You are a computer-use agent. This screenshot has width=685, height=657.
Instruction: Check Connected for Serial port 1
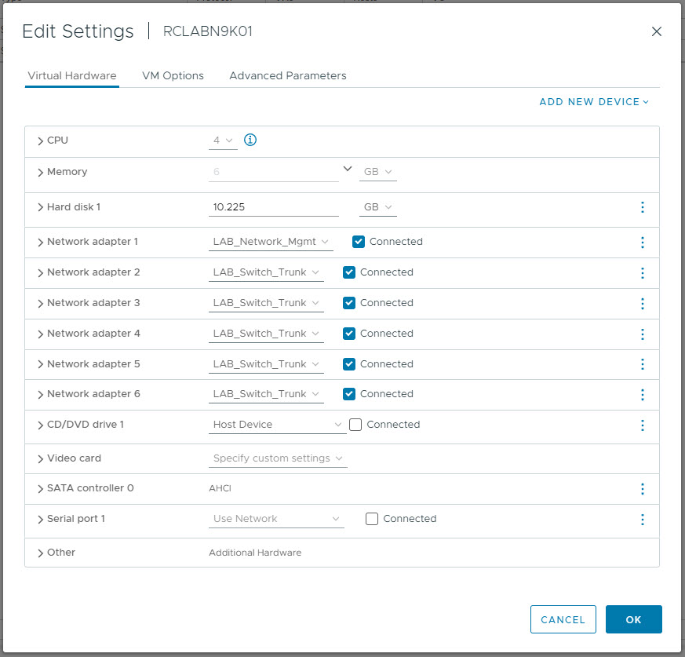click(372, 518)
